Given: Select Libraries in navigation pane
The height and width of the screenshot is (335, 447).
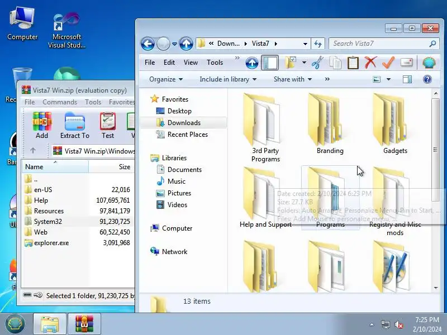Looking at the screenshot, I should [x=174, y=158].
